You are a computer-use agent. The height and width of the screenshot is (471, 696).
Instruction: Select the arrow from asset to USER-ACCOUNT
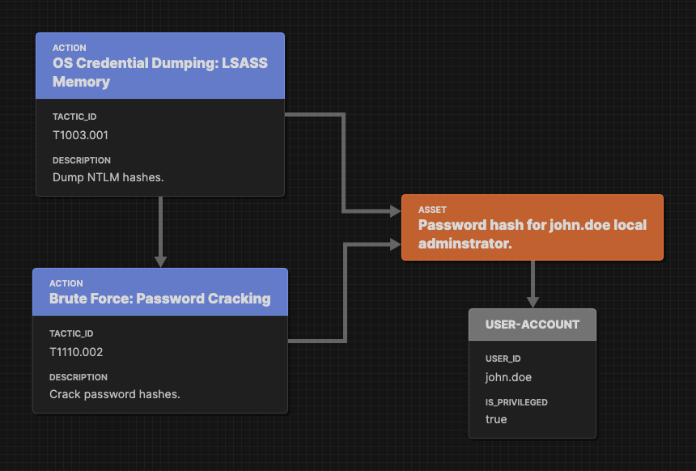pos(533,283)
